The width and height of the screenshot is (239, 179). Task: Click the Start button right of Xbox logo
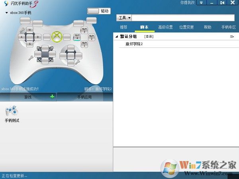pyautogui.click(x=67, y=37)
